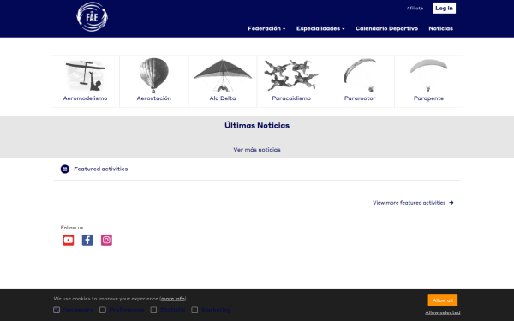This screenshot has height=321, width=514.
Task: Open the Noticias menu item
Action: [440, 28]
